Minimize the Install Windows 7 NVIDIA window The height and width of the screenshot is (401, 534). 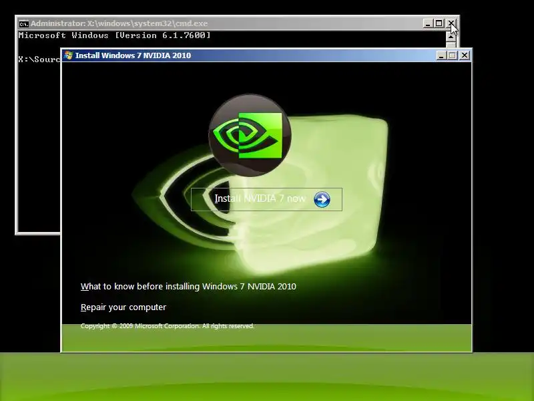coord(441,55)
